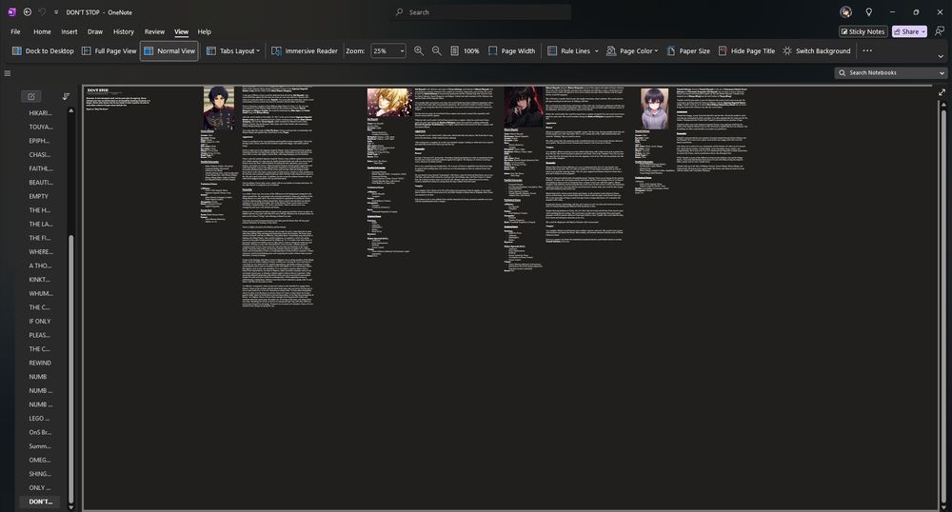Collapse the ribbon with chevron arrow
The width and height of the screenshot is (952, 512).
click(941, 56)
